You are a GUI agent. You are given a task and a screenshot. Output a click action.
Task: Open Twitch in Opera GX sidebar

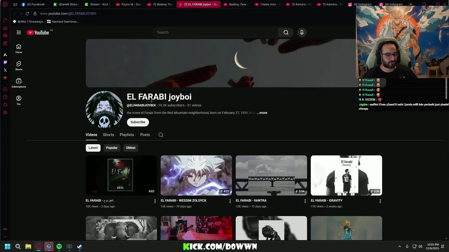(x=5, y=62)
